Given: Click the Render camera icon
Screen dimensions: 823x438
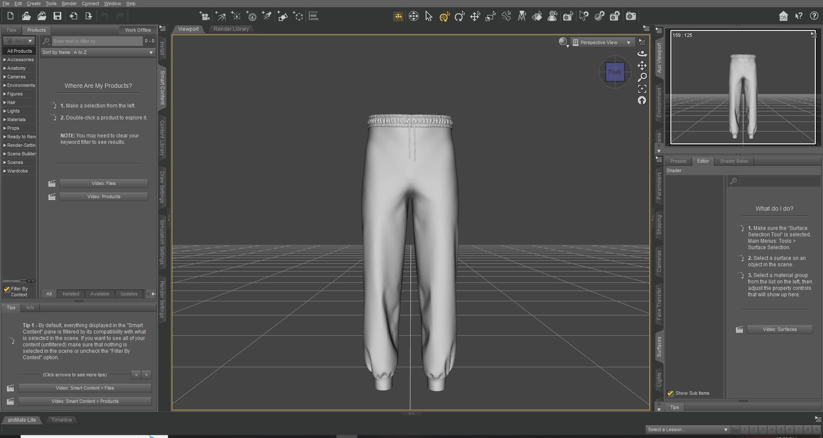Looking at the screenshot, I should pos(631,16).
